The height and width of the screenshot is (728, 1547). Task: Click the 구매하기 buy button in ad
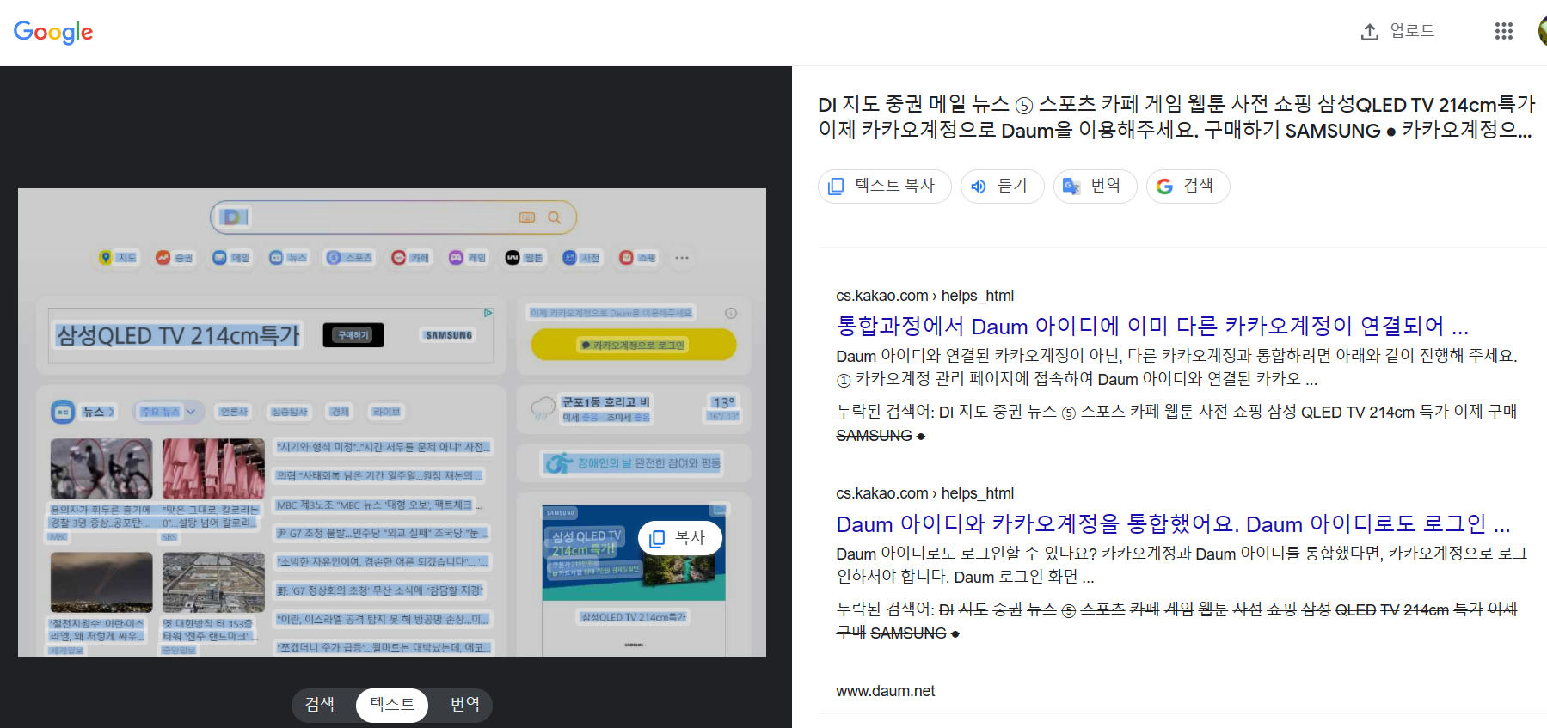tap(353, 335)
